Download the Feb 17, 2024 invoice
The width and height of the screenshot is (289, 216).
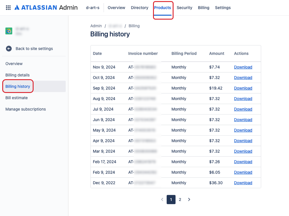(x=243, y=162)
